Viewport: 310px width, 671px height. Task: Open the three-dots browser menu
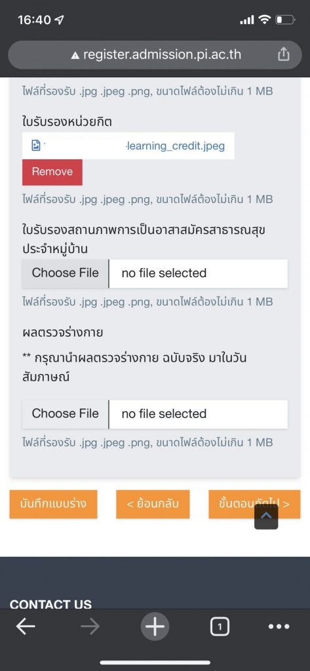(279, 627)
